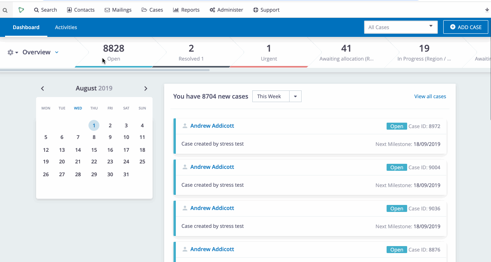Select the Awaiting allocation status tile
This screenshot has width=491, height=262.
346,53
